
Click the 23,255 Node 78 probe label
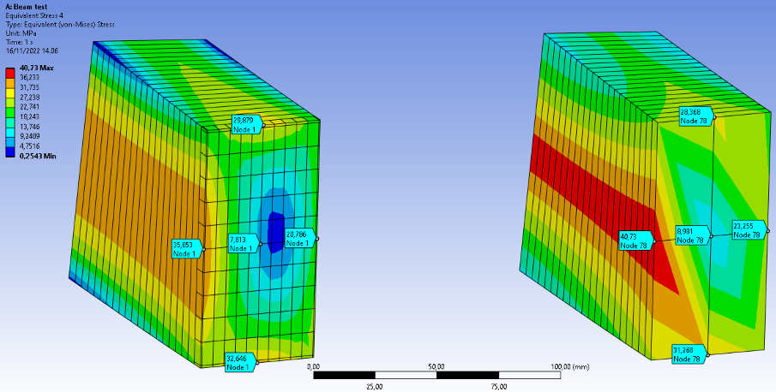pos(749,230)
